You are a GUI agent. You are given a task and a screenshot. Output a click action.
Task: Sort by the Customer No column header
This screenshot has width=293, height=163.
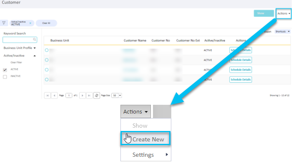tap(161, 40)
